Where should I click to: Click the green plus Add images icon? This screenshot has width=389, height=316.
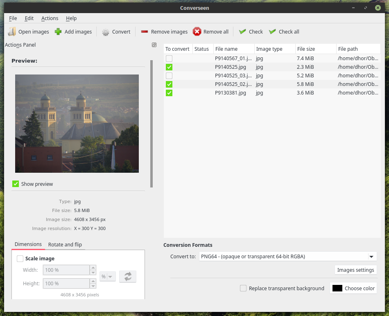point(58,32)
